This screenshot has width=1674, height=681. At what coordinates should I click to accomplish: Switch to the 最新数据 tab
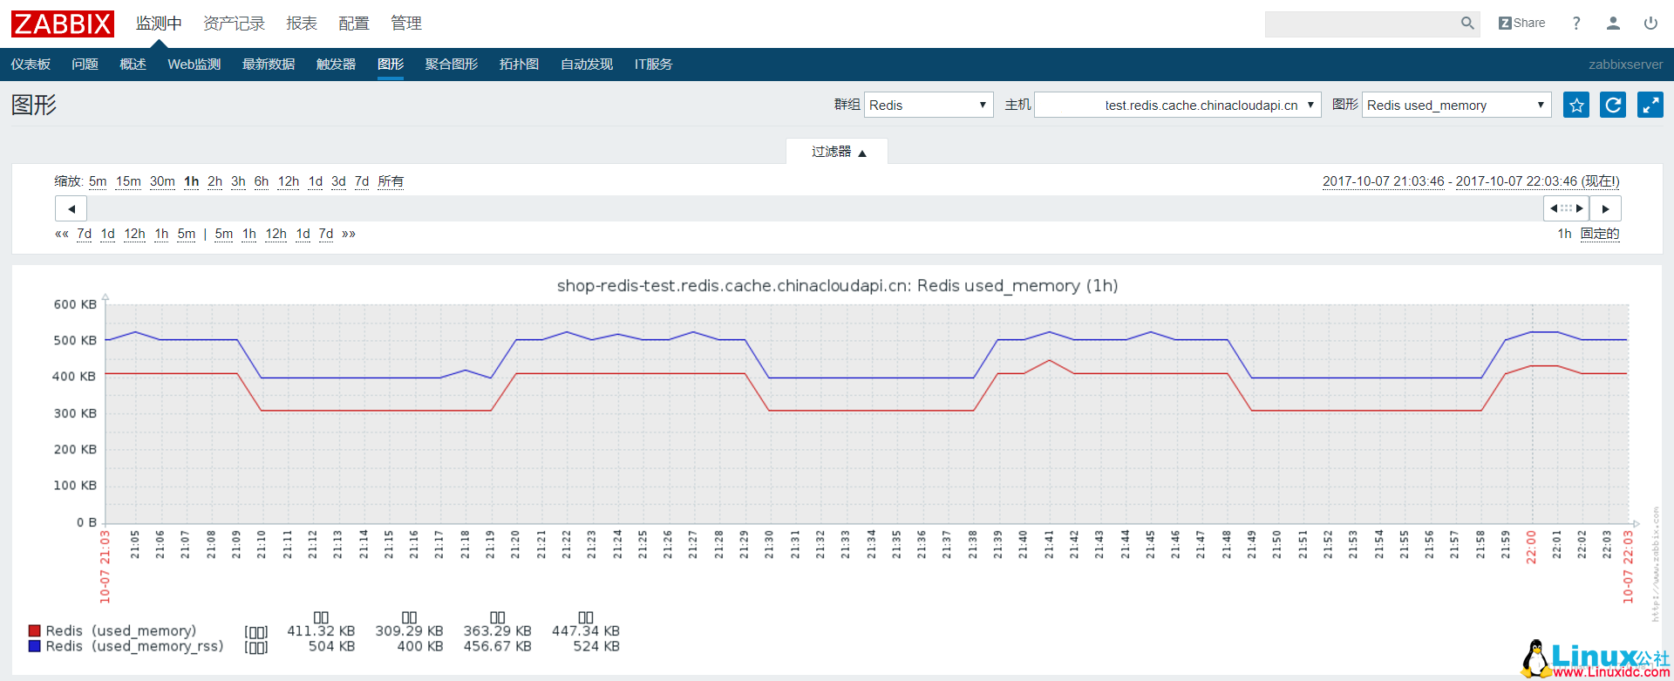click(269, 65)
